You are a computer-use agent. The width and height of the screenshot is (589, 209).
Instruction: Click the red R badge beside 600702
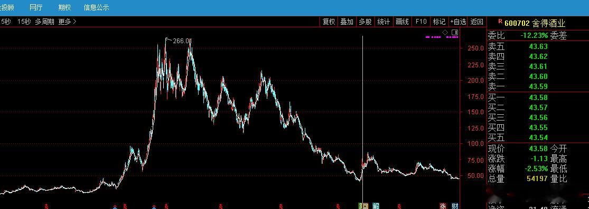click(500, 22)
